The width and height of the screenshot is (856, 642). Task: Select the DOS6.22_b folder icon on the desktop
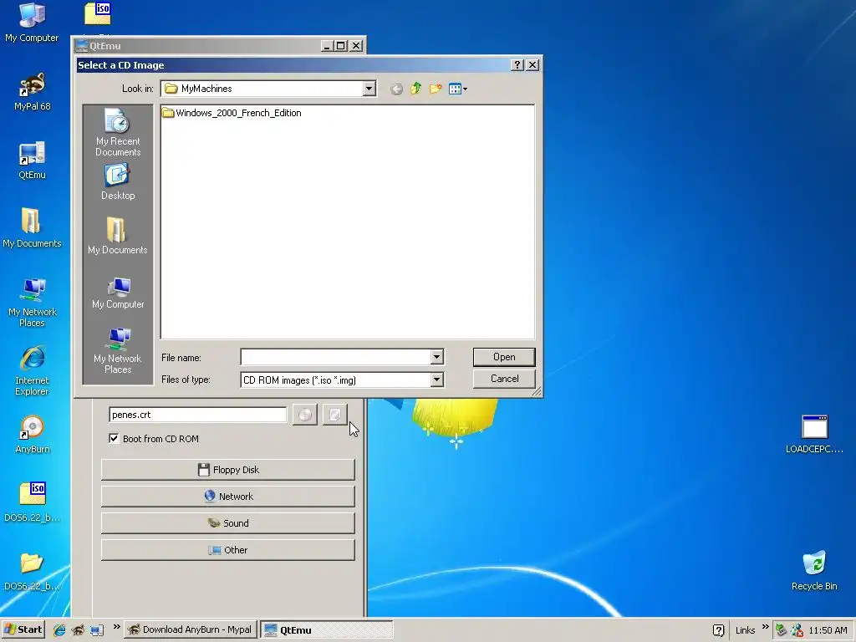point(33,571)
